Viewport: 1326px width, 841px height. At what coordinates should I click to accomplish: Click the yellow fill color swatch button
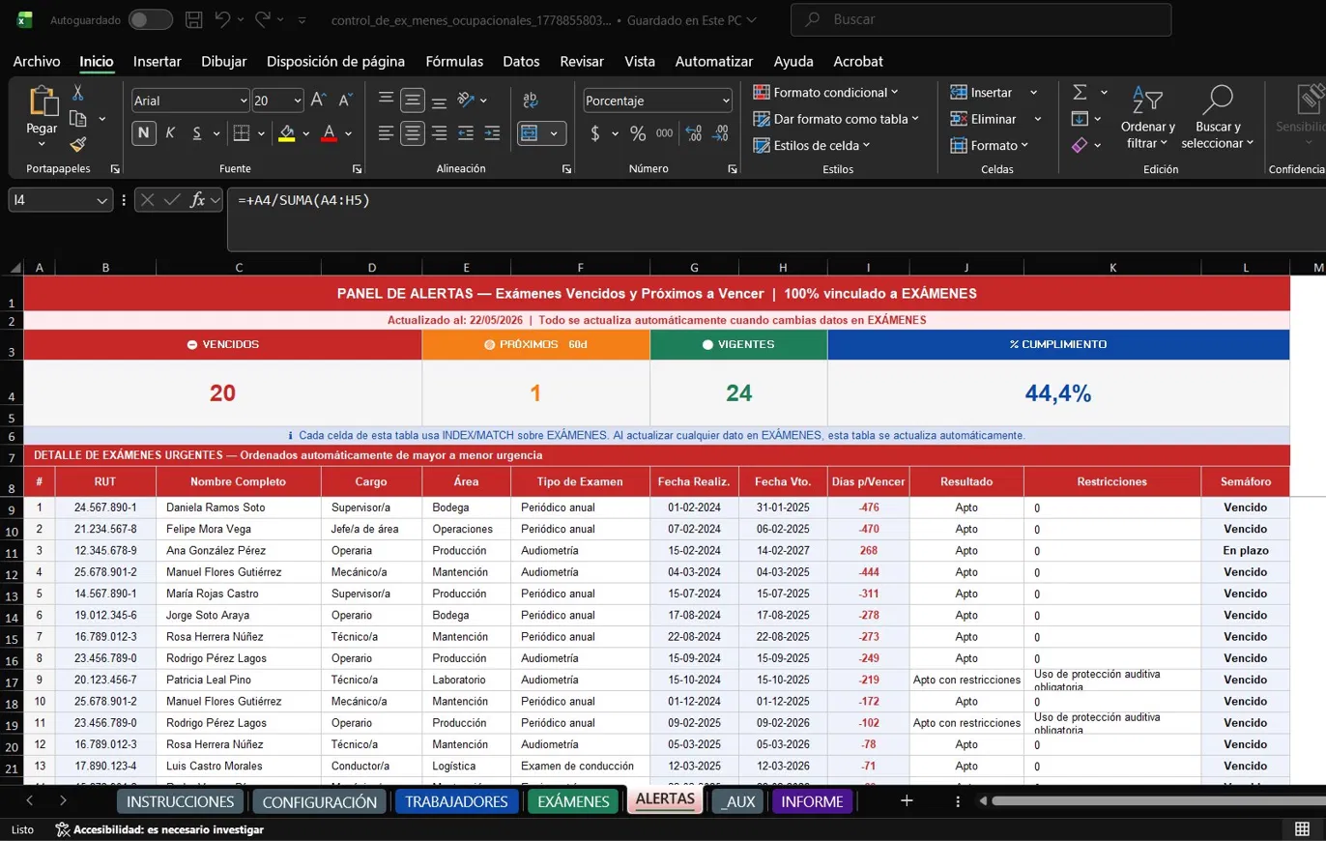pos(287,133)
